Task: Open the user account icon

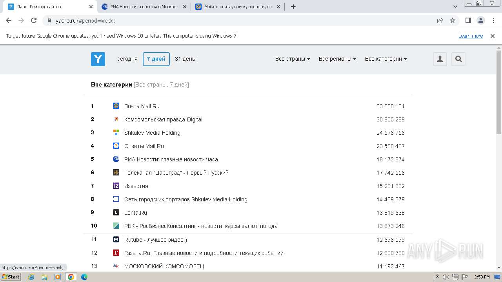Action: [440, 59]
